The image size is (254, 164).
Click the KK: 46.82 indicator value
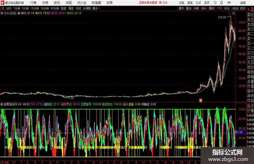[x=24, y=104]
